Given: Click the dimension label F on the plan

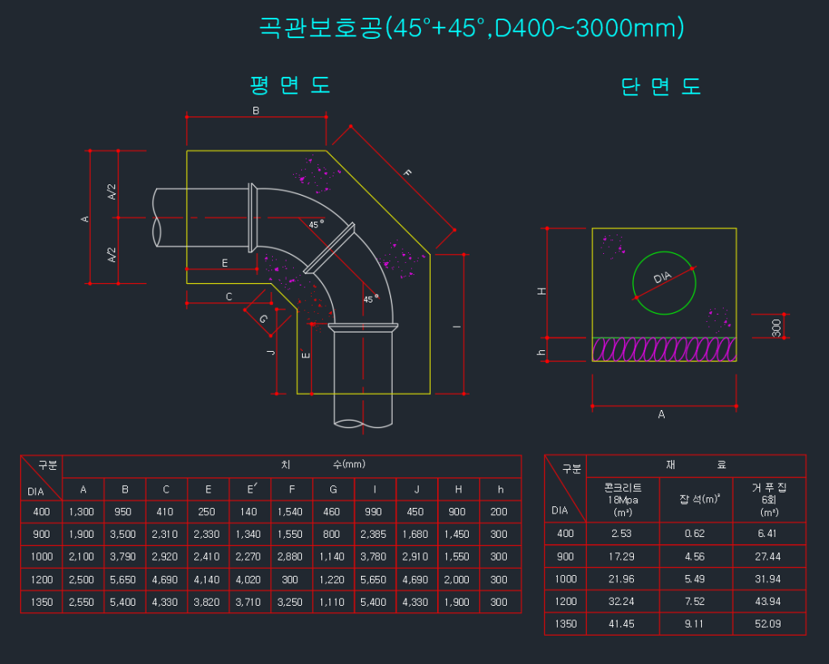Looking at the screenshot, I should 407,173.
